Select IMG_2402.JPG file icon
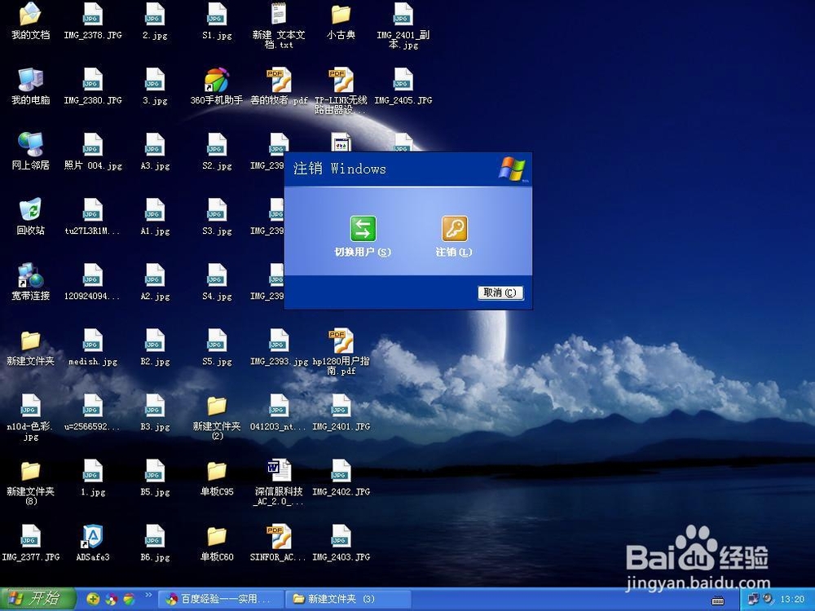Viewport: 815px width, 611px height. 341,471
